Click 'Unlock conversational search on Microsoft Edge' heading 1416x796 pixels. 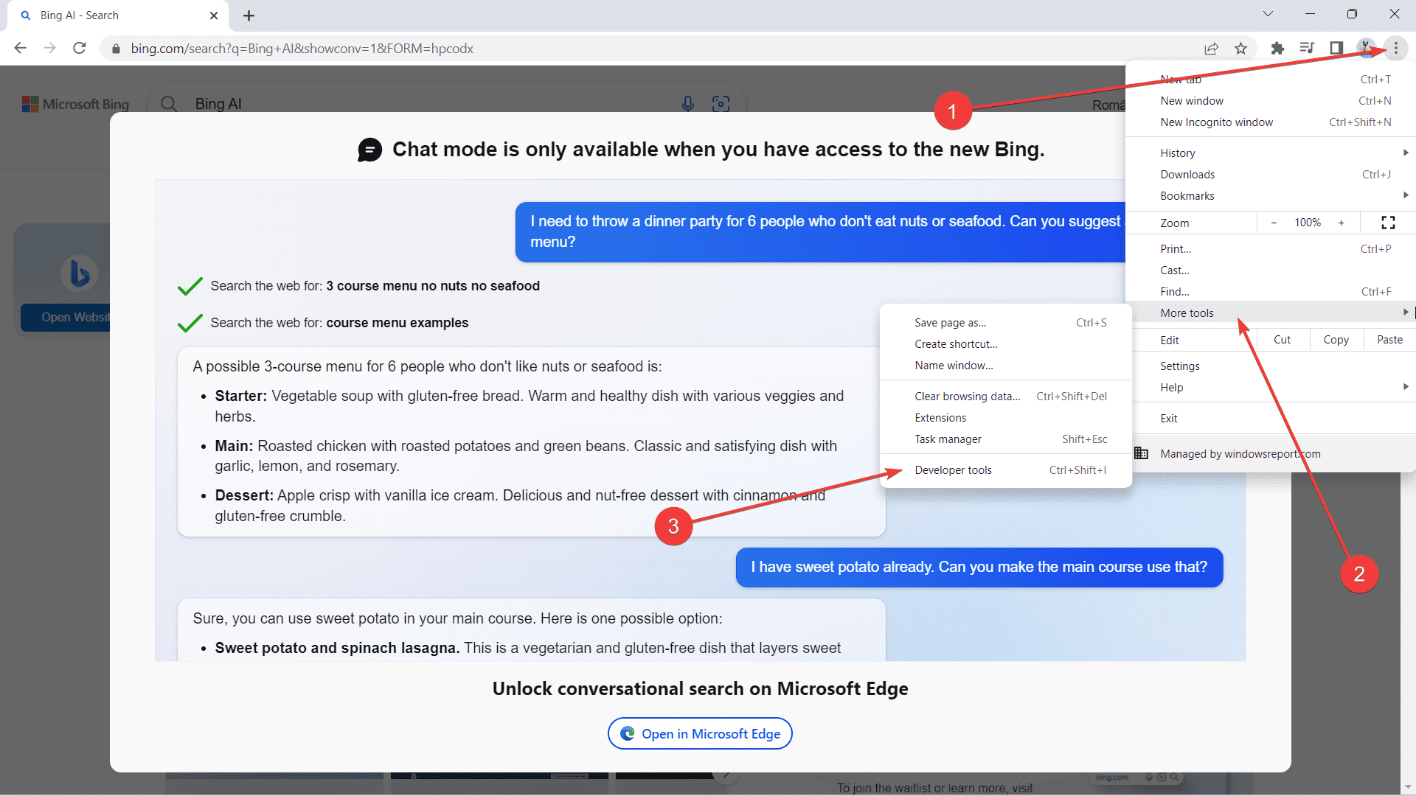coord(700,688)
